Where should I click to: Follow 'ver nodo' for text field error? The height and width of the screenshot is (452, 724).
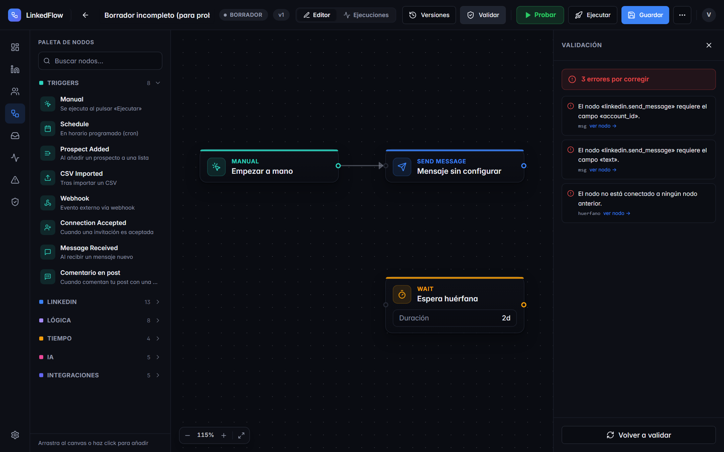pyautogui.click(x=603, y=170)
